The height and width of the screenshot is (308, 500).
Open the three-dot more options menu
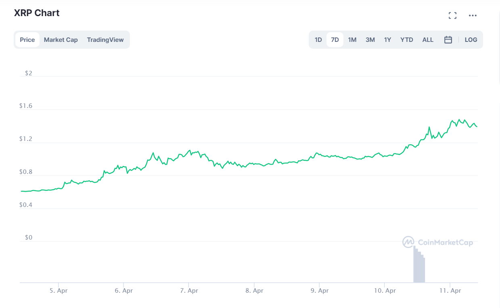tap(473, 16)
